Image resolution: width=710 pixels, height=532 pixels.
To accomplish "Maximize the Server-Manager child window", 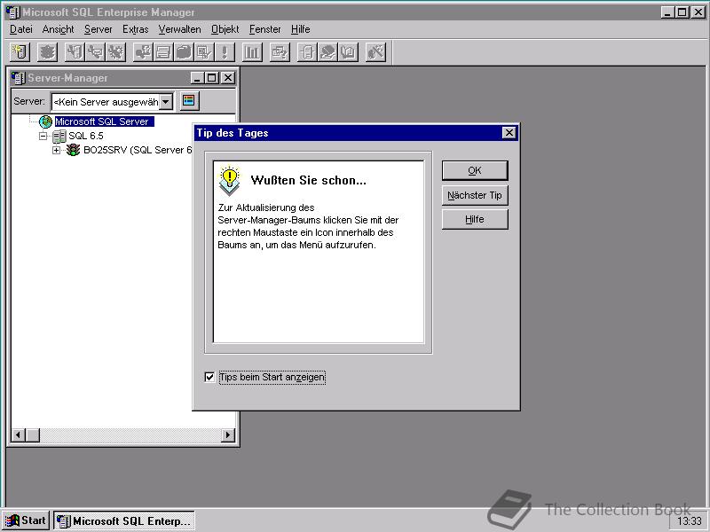I will coord(212,78).
